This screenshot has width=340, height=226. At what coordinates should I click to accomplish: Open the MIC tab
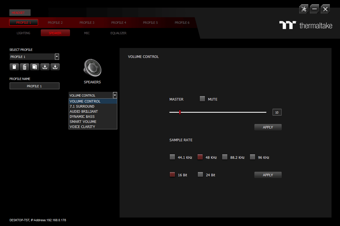coord(87,33)
